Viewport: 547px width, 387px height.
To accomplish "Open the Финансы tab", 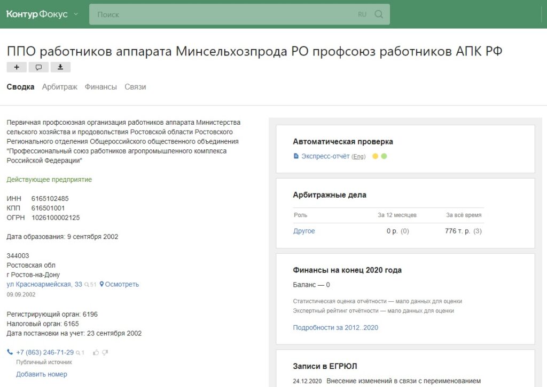I will click(101, 87).
